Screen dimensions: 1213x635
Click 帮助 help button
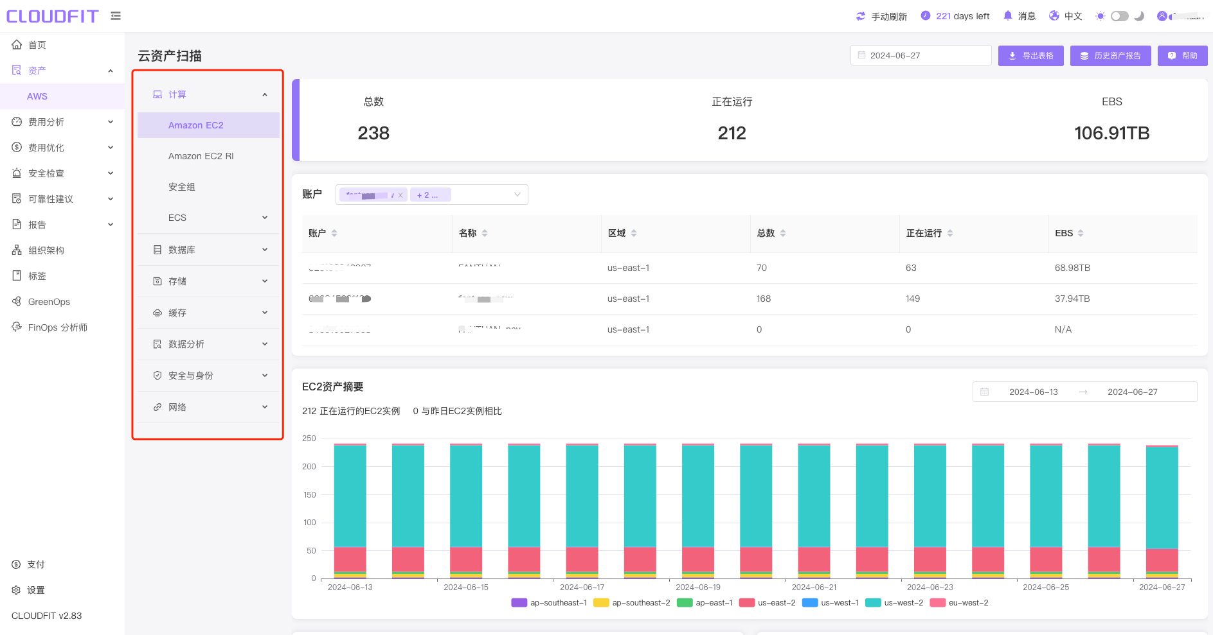pos(1182,56)
